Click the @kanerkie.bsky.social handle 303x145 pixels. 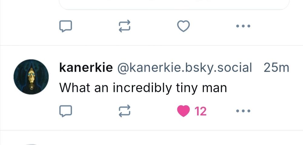pos(184,68)
